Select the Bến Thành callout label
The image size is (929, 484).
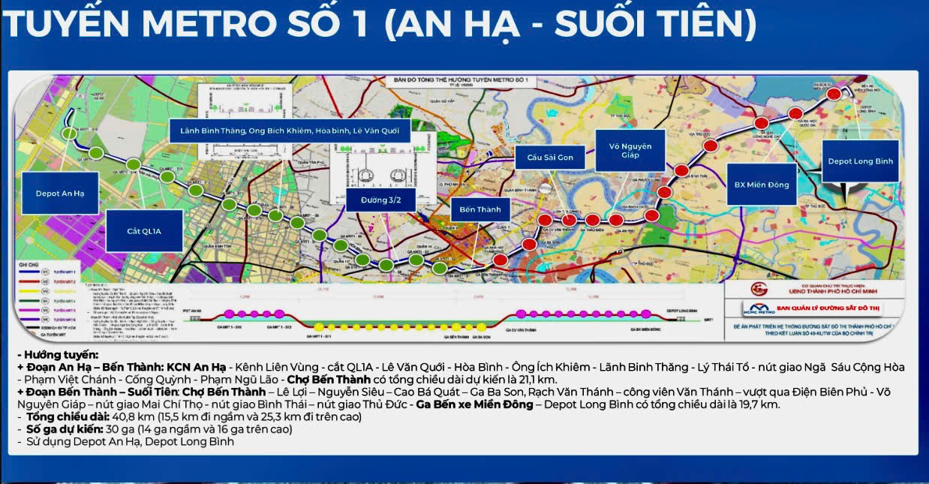pos(480,209)
